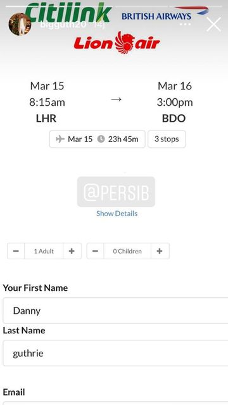Click the Last Name field containing guthrie

coord(115,353)
